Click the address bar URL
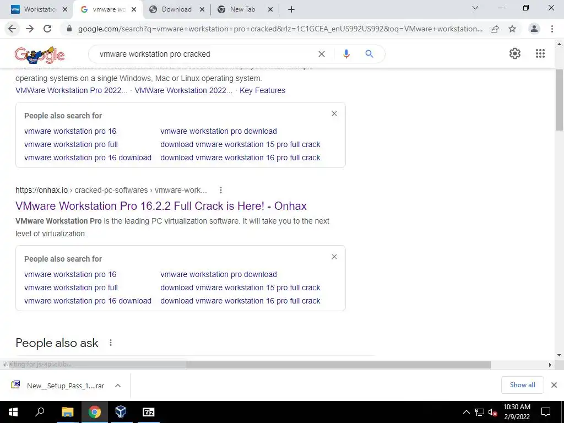This screenshot has height=423, width=564. (280, 29)
